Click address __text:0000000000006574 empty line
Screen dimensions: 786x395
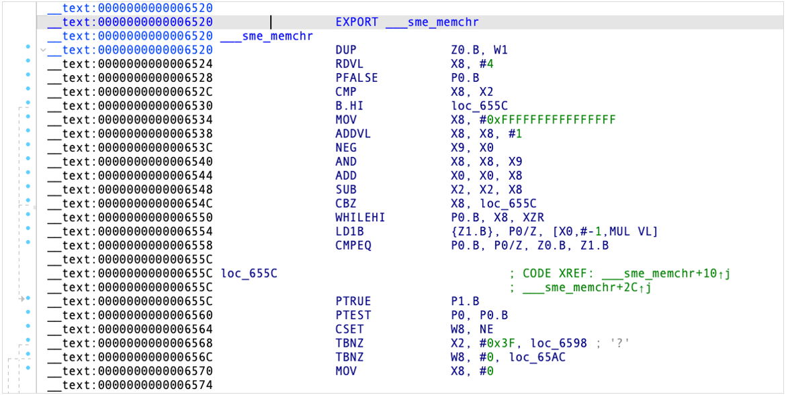130,386
